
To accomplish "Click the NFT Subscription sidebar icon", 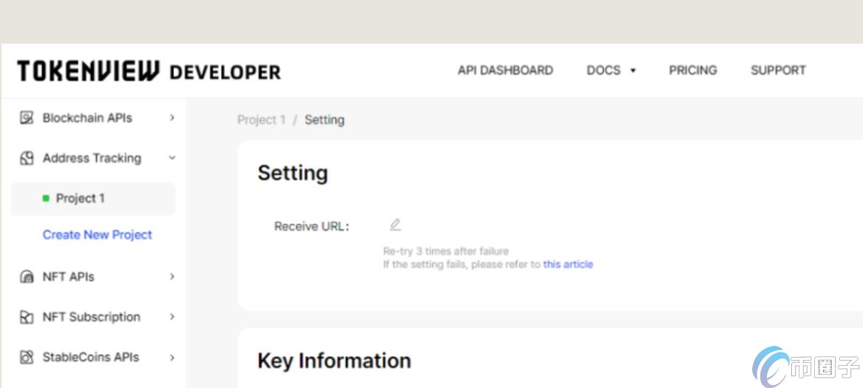I will coord(27,317).
